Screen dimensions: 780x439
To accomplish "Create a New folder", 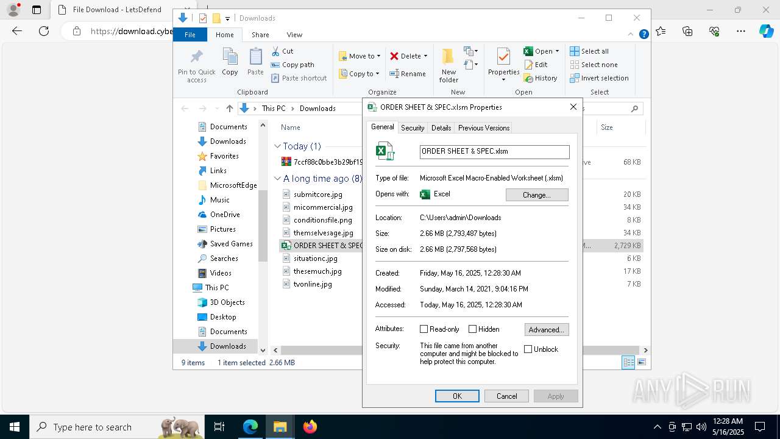I will click(448, 66).
